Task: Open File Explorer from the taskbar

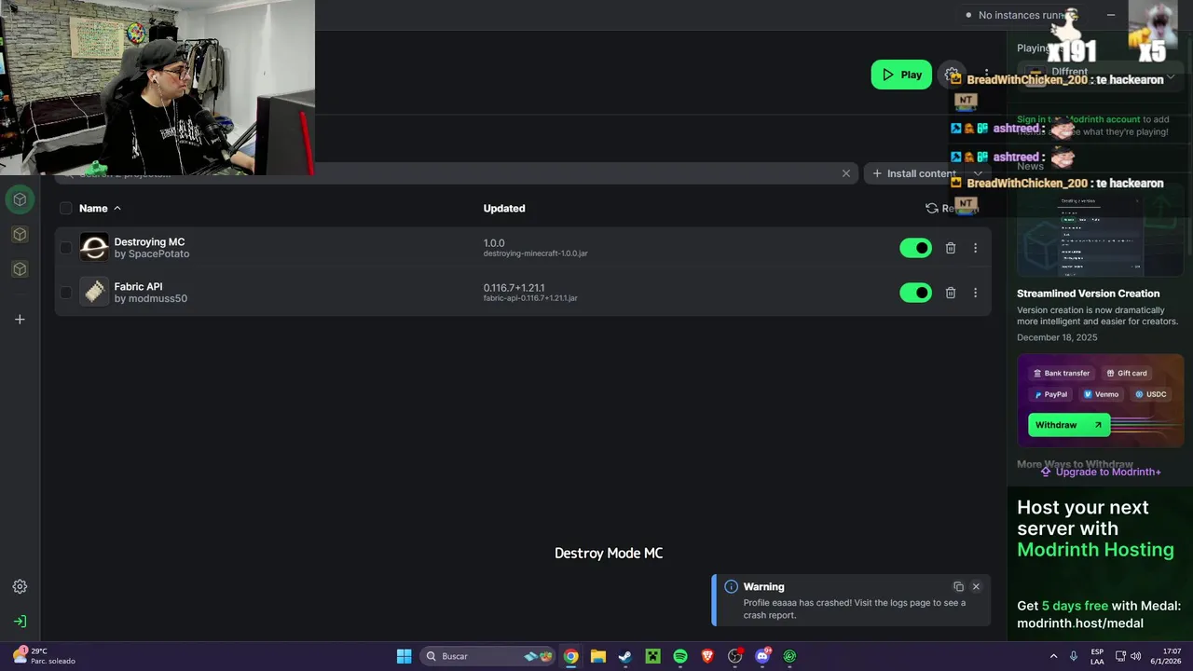Action: (598, 656)
